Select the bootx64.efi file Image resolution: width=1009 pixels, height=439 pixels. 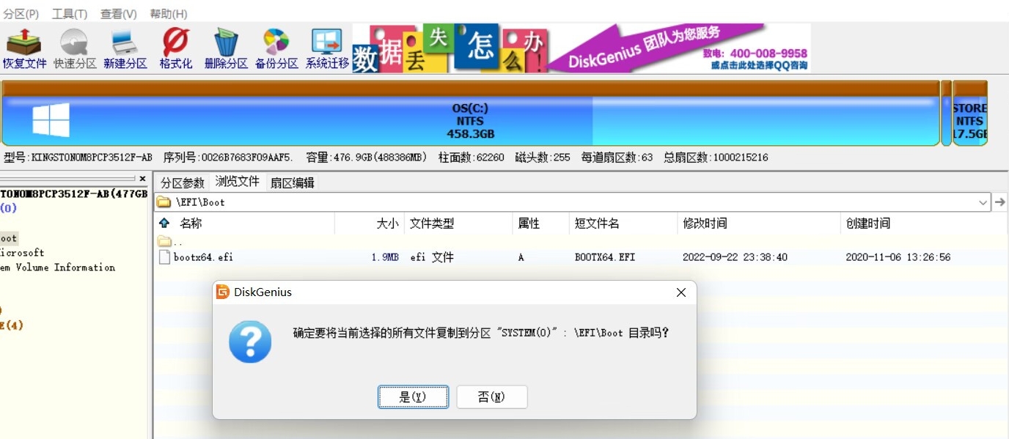[x=203, y=257]
